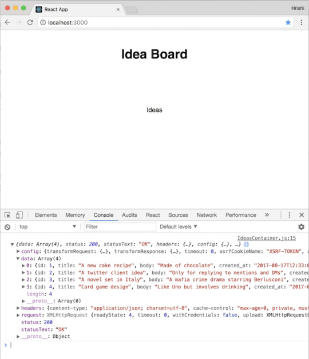Screen dimensions: 309x359
Task: Expand the request XMLHttpRequest property
Action: pyautogui.click(x=18, y=315)
